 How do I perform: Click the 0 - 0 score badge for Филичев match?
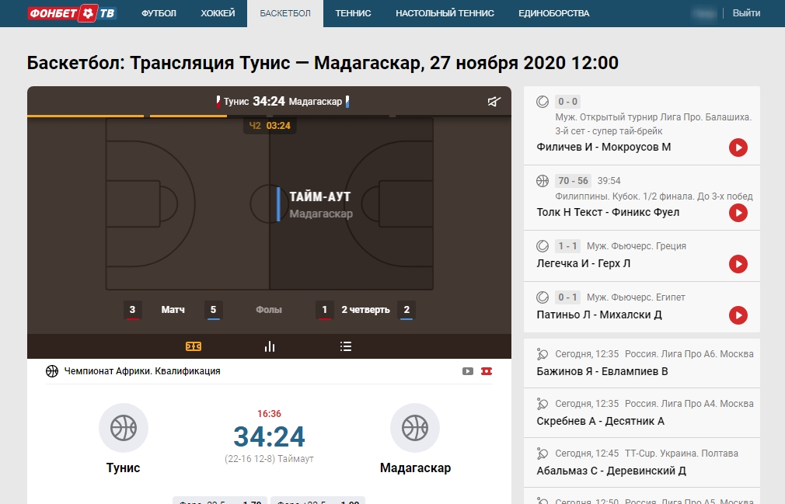[x=567, y=102]
